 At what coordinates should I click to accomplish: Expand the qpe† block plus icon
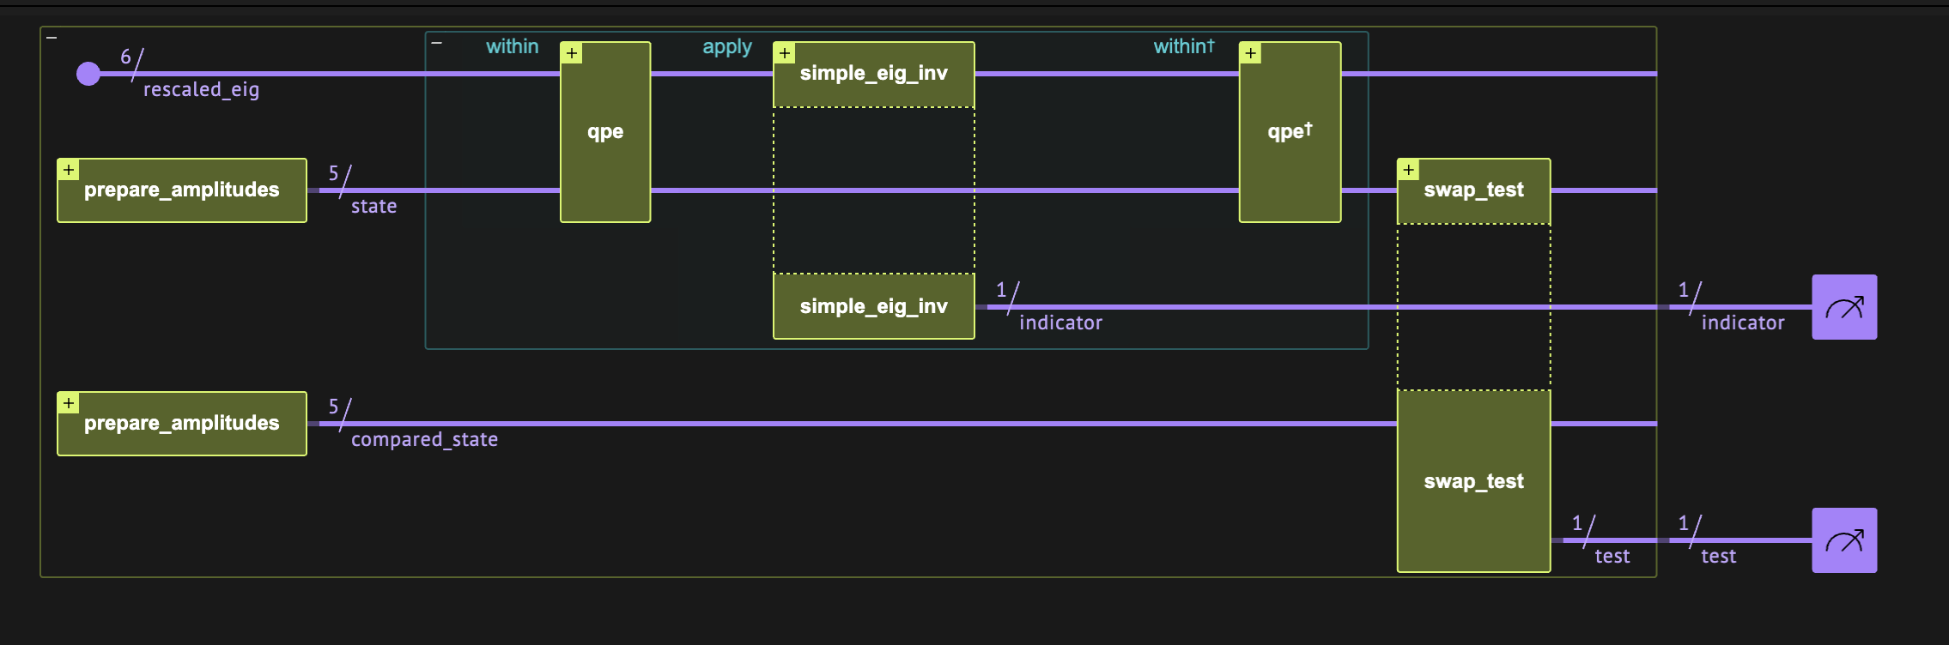pos(1251,53)
